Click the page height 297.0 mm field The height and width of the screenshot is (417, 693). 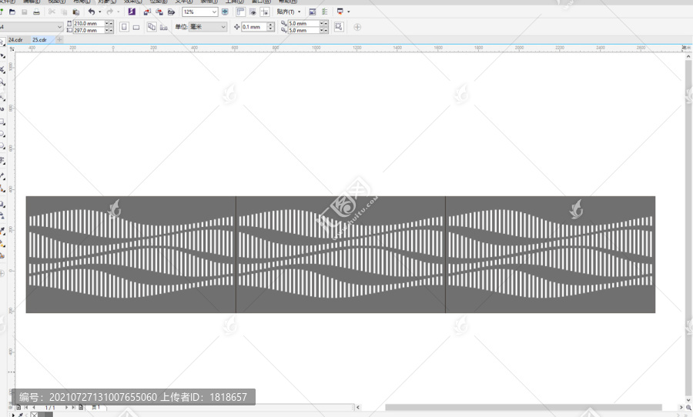point(89,31)
